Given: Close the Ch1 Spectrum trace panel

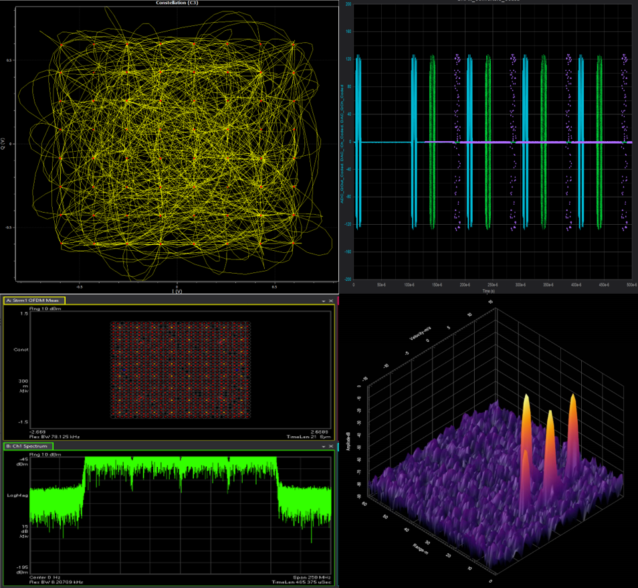Looking at the screenshot, I should pyautogui.click(x=331, y=446).
